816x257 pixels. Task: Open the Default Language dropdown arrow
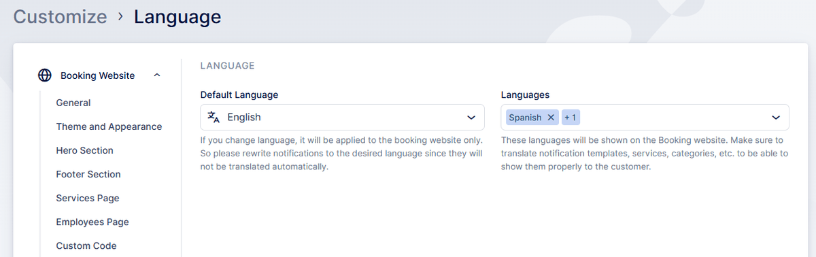pos(471,118)
